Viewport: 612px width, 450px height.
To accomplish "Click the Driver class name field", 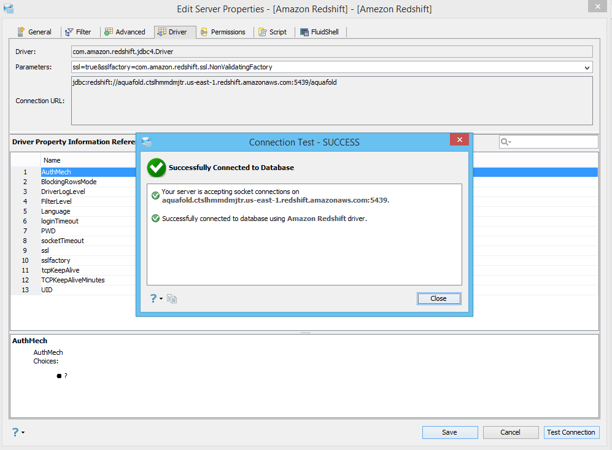I will click(x=331, y=52).
